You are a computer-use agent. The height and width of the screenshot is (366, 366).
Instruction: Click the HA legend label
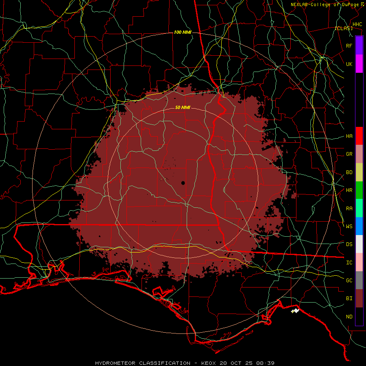[x=349, y=136]
